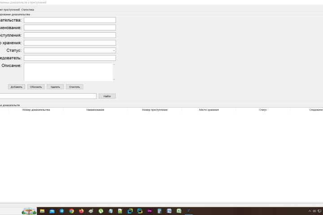Click the feather app icon in taskbar
This screenshot has width=323, height=215.
tap(188, 211)
